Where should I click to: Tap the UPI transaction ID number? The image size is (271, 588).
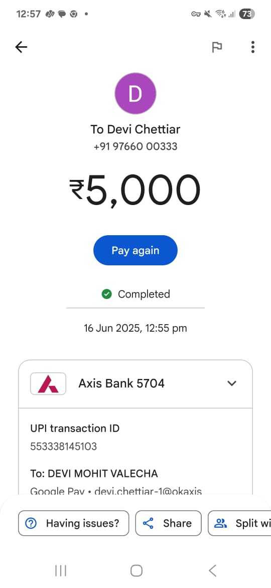[64, 447]
